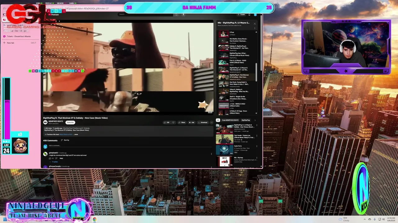The image size is (398, 223).
Task: Show more filter chips arrow
Action: coord(255,120)
